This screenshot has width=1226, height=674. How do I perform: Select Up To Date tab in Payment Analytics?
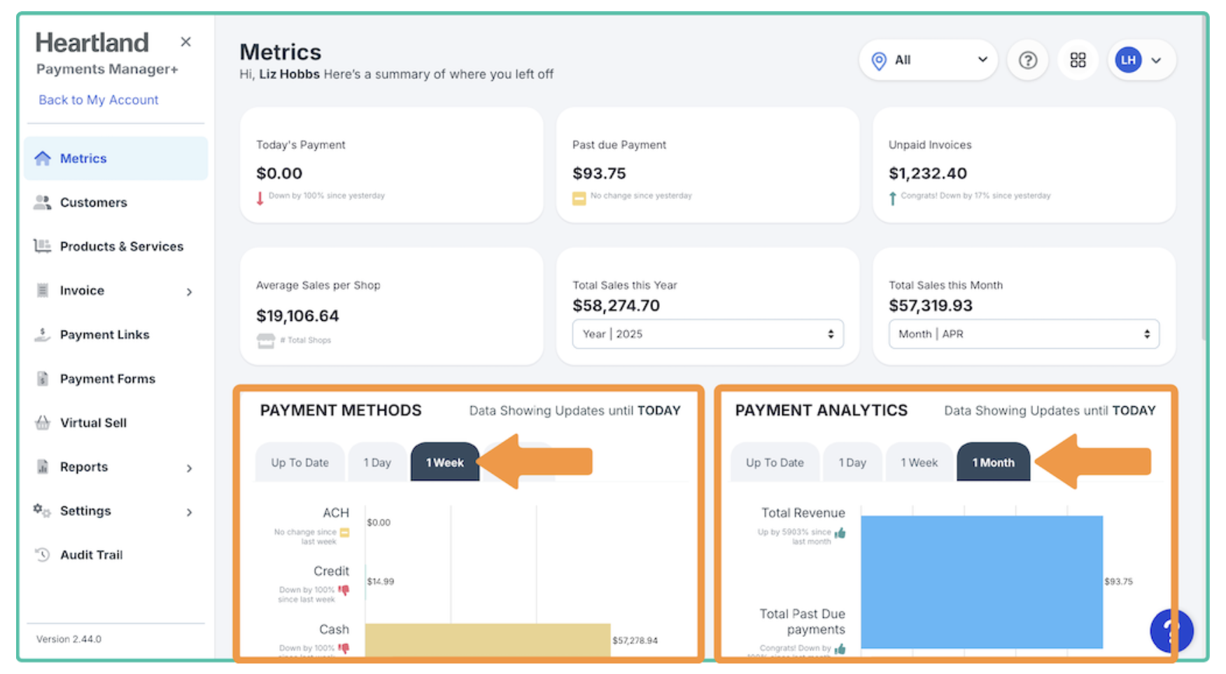pyautogui.click(x=775, y=463)
